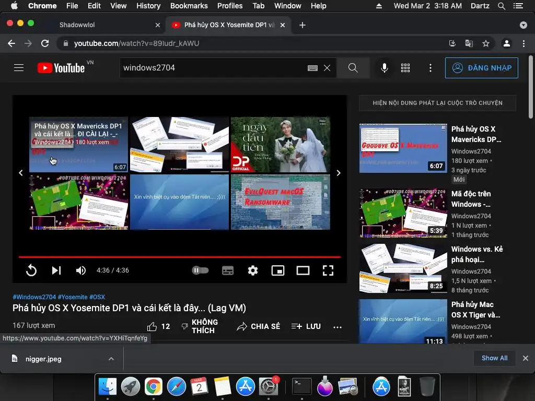Click the Chrome address bar
Viewport: 535px width, 401px height.
tap(252, 43)
